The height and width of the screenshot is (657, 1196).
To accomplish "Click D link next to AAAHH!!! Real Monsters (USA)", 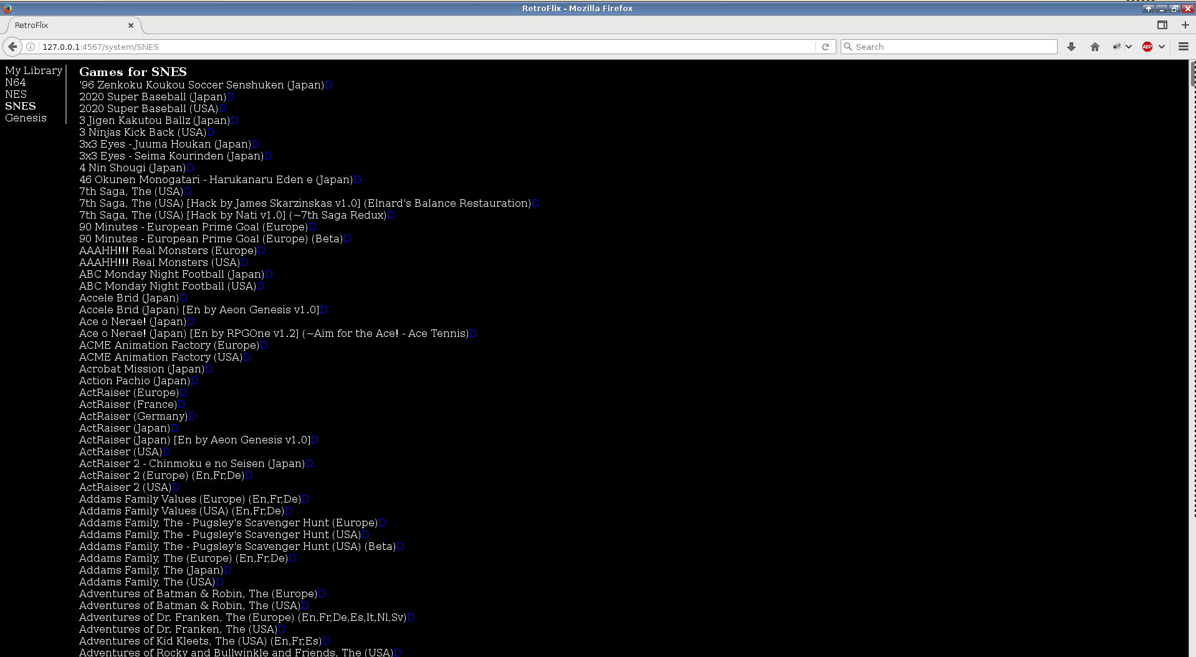I will point(244,263).
